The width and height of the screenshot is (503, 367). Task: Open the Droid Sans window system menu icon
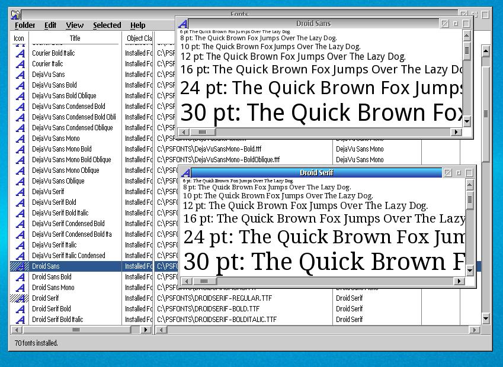pyautogui.click(x=183, y=24)
